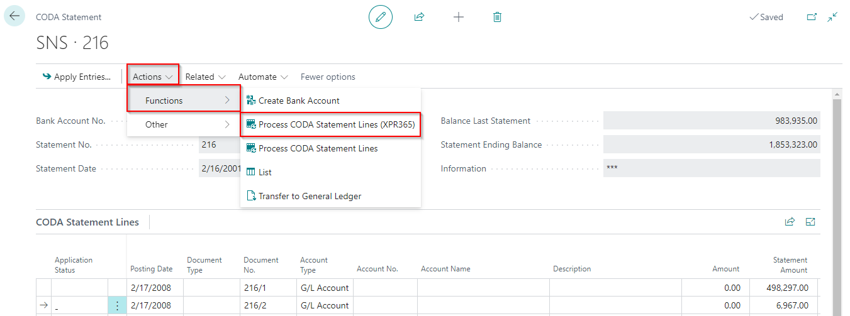Click the Statement Date field
The image size is (850, 316).
220,168
